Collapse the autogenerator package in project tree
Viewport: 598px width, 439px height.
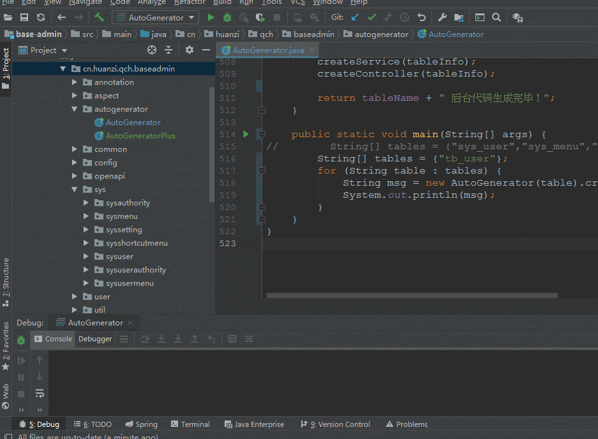pos(75,109)
